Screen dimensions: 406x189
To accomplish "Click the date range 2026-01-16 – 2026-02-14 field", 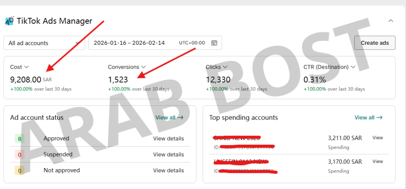I will point(155,43).
